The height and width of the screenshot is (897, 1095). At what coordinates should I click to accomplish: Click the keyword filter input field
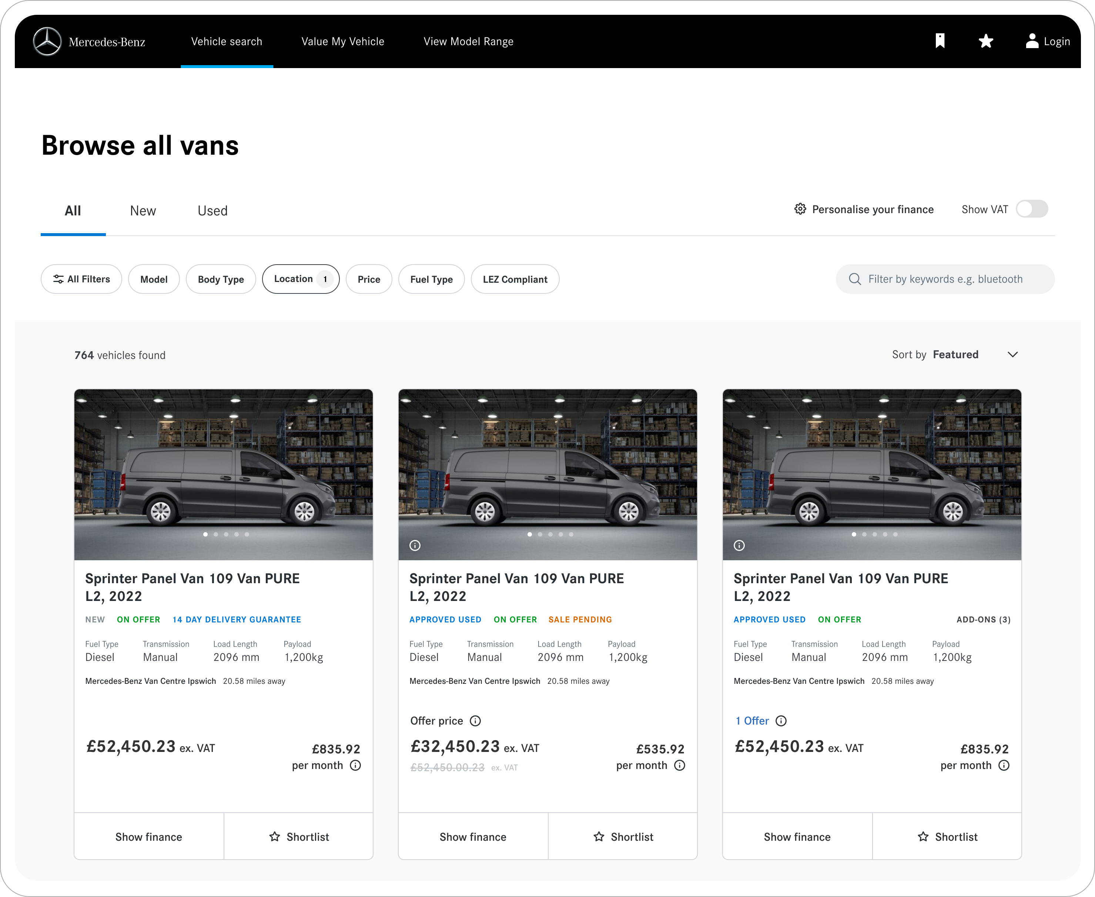tap(945, 279)
